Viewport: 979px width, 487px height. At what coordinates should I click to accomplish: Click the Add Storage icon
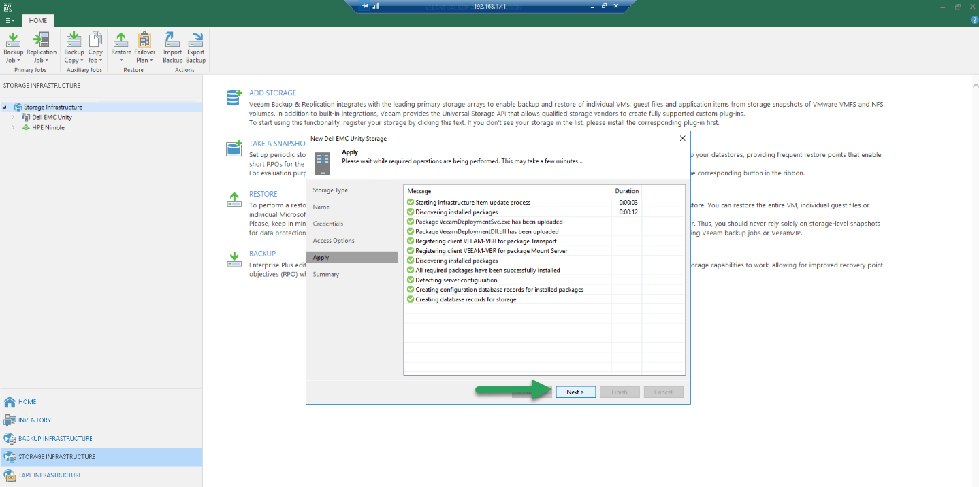click(234, 98)
